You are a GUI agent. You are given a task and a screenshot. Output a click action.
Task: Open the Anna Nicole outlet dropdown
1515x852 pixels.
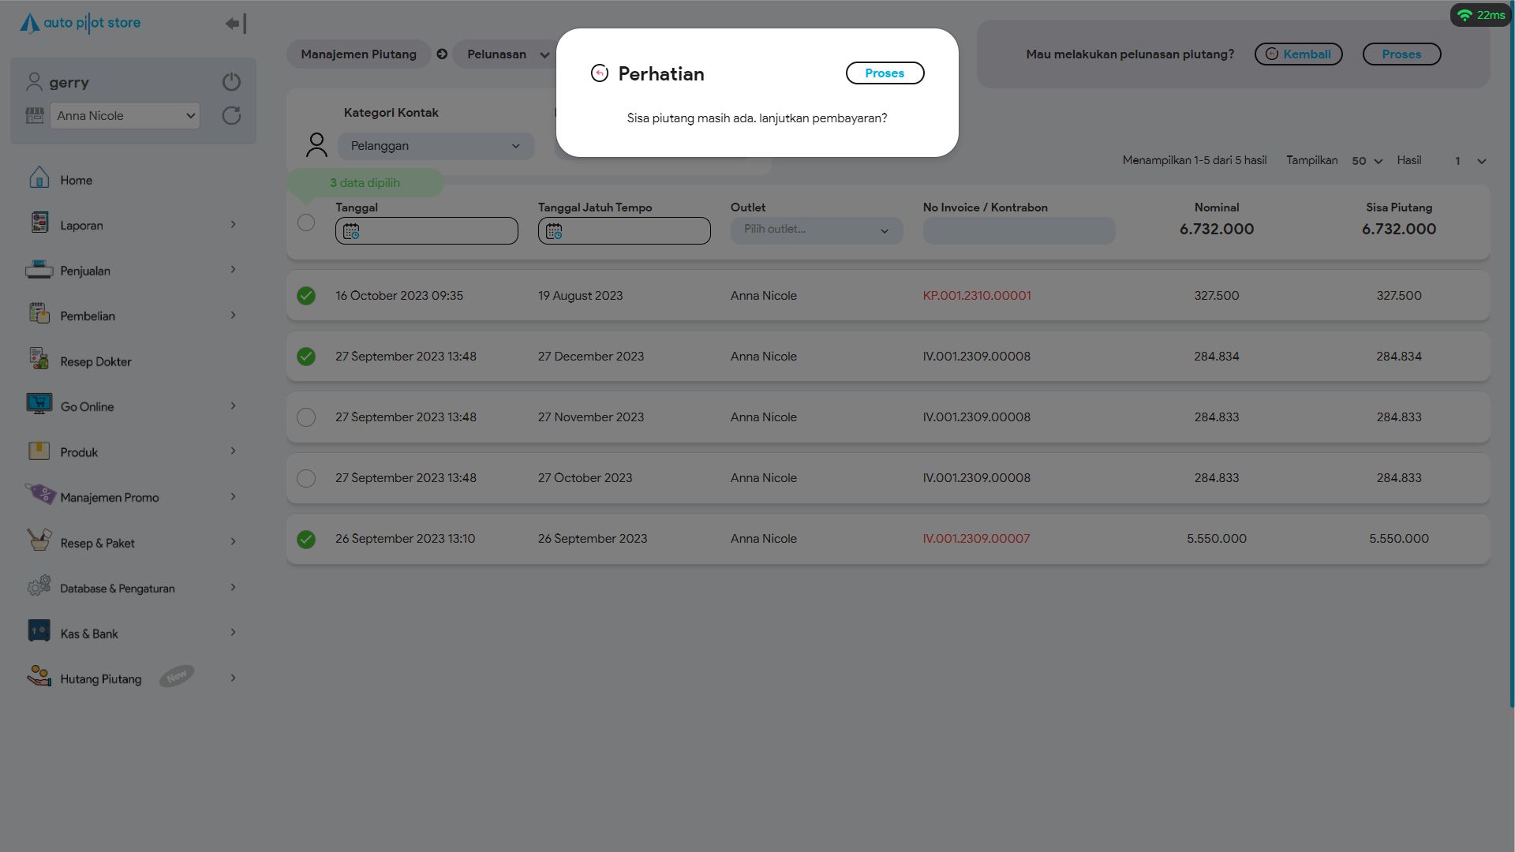tap(125, 116)
